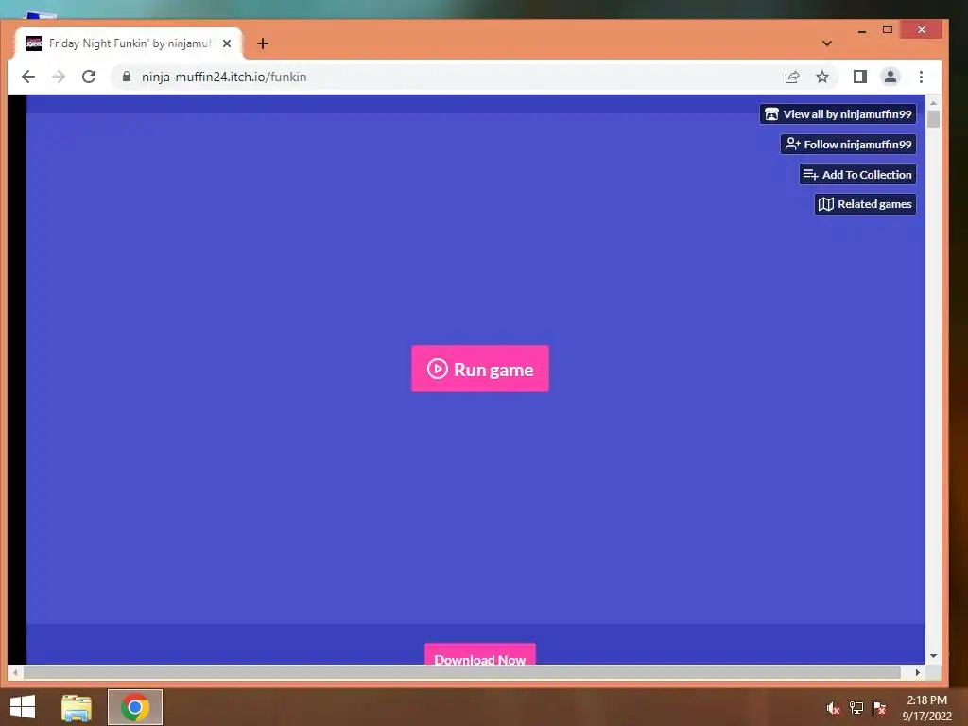Toggle the Chrome side panel icon
968x726 pixels.
point(860,77)
